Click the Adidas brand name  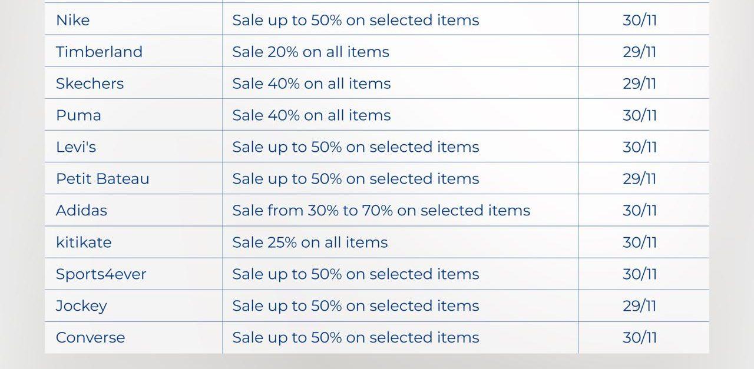81,211
